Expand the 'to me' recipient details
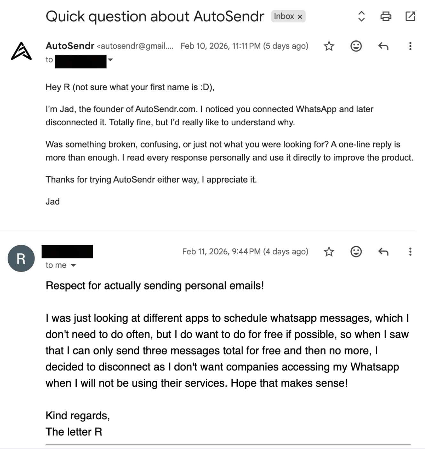The height and width of the screenshot is (449, 425). pyautogui.click(x=74, y=265)
